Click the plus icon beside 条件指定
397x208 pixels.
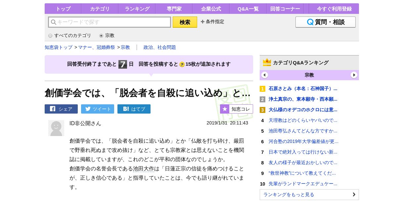[202, 22]
